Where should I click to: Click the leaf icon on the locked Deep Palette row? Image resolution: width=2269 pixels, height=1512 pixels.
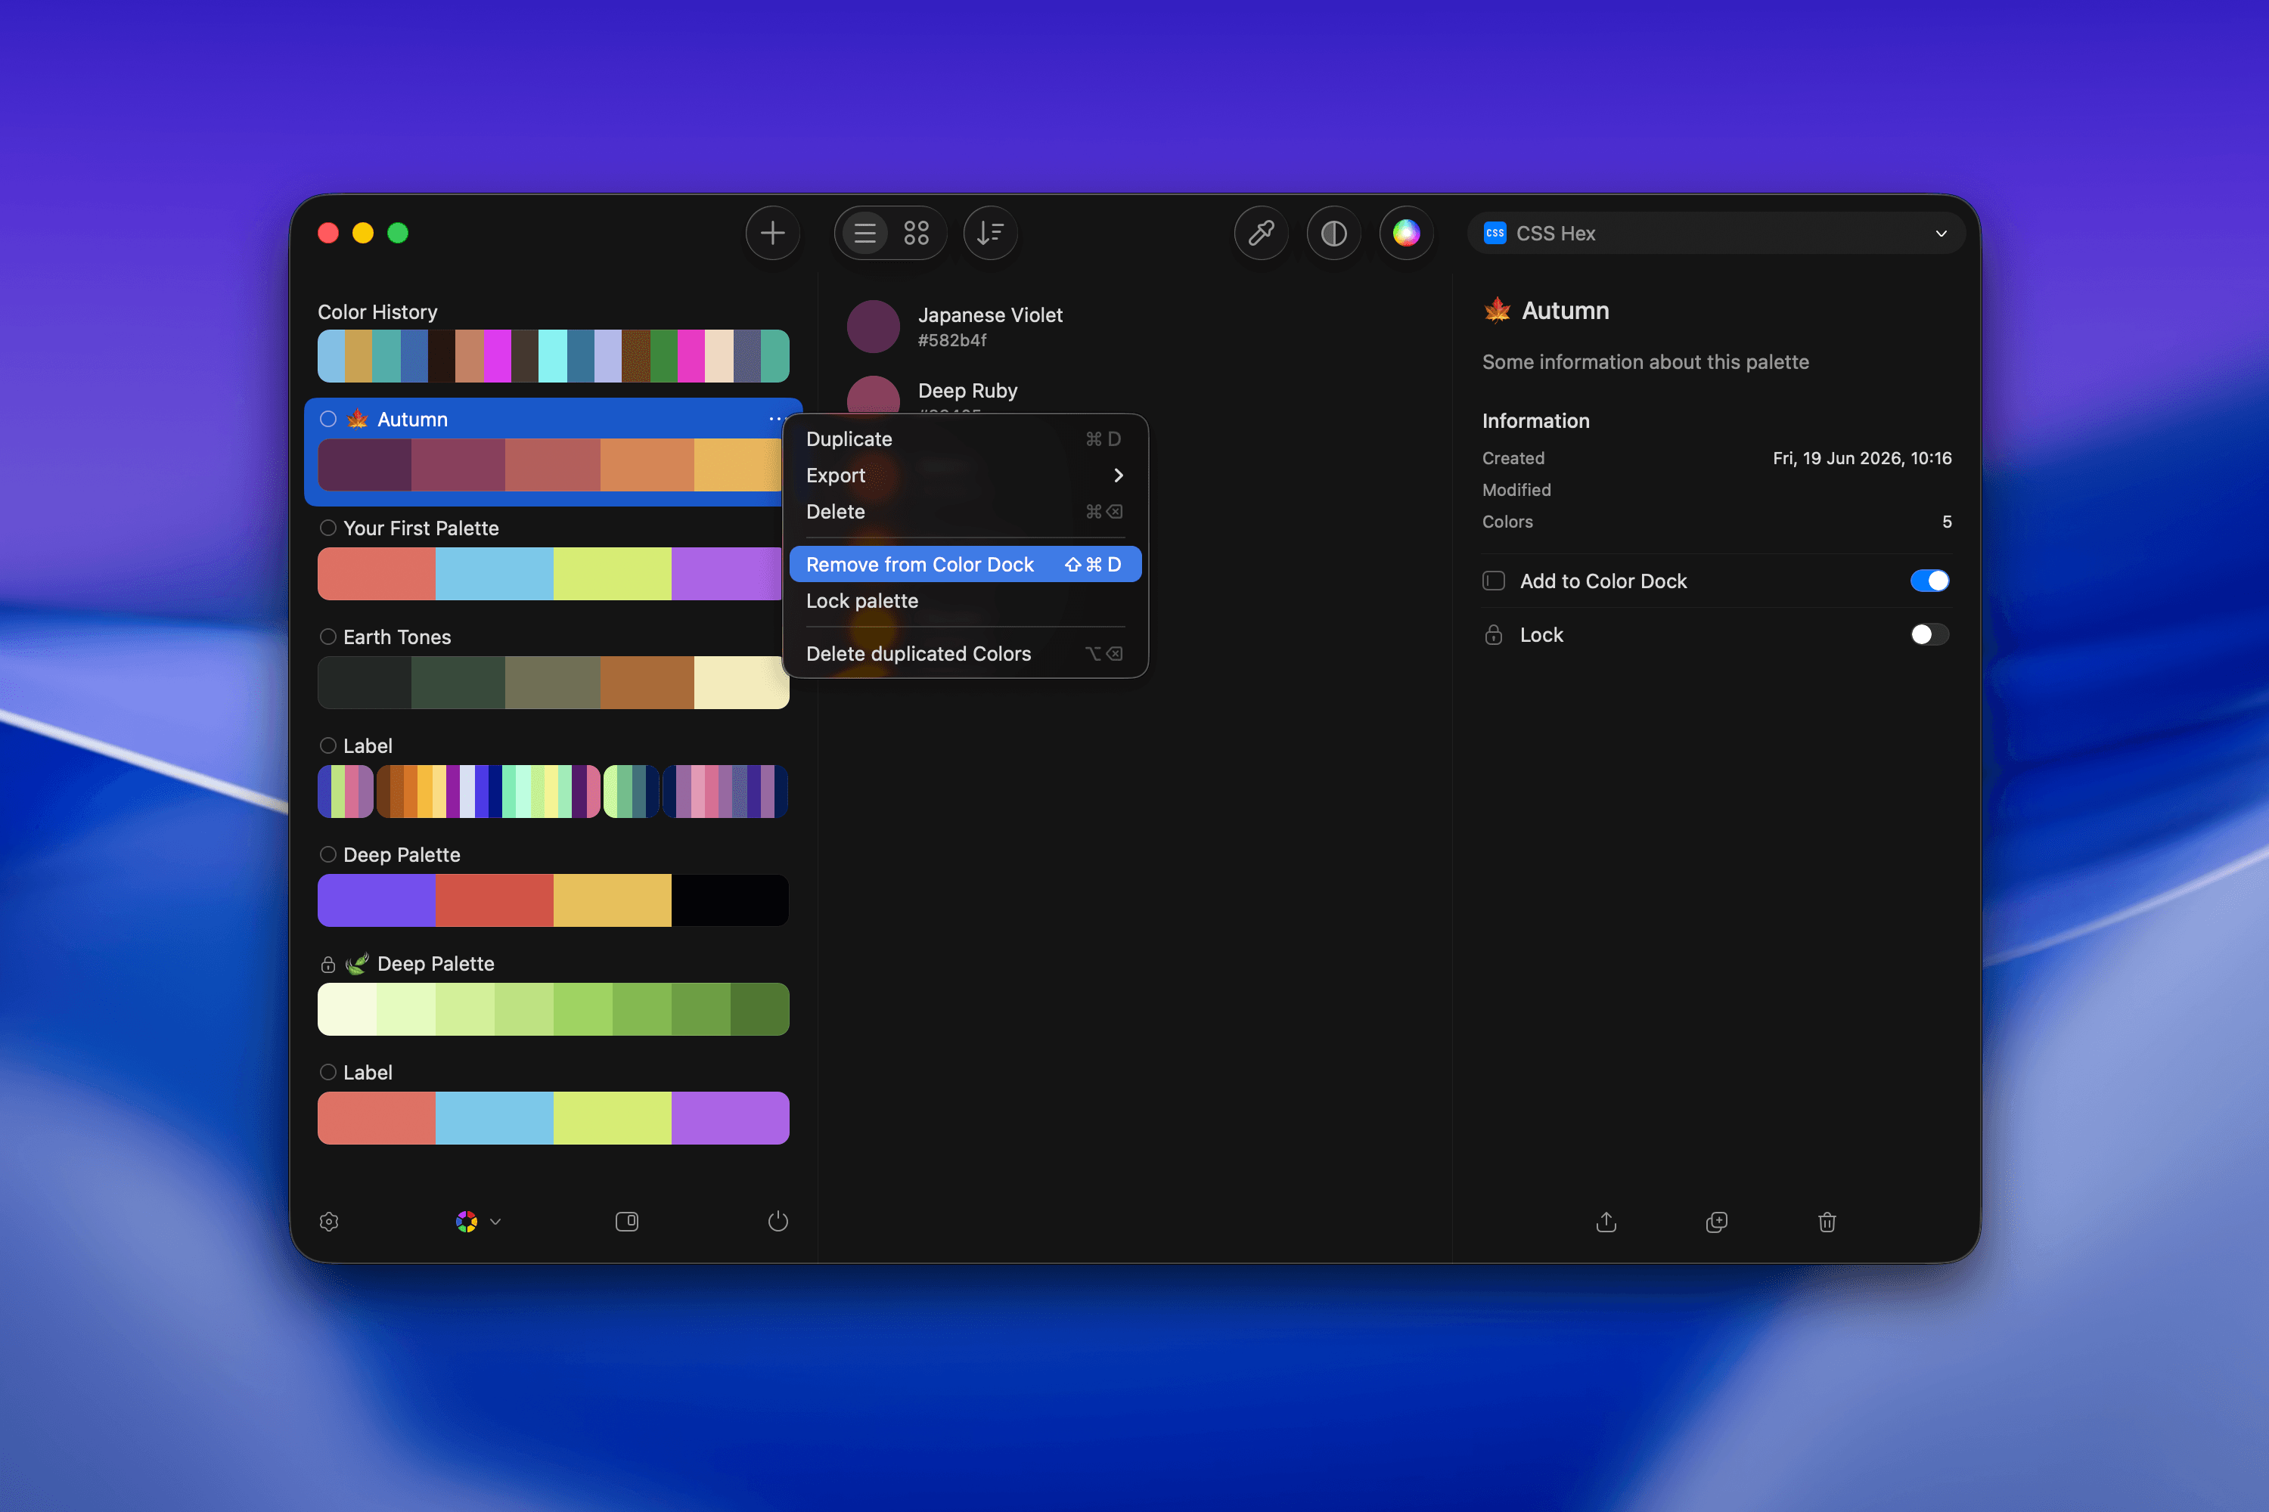(x=357, y=963)
